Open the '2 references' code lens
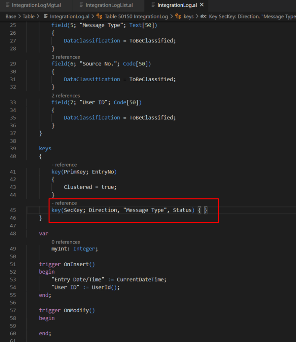Screen dimensions: 296x342 [x=66, y=96]
